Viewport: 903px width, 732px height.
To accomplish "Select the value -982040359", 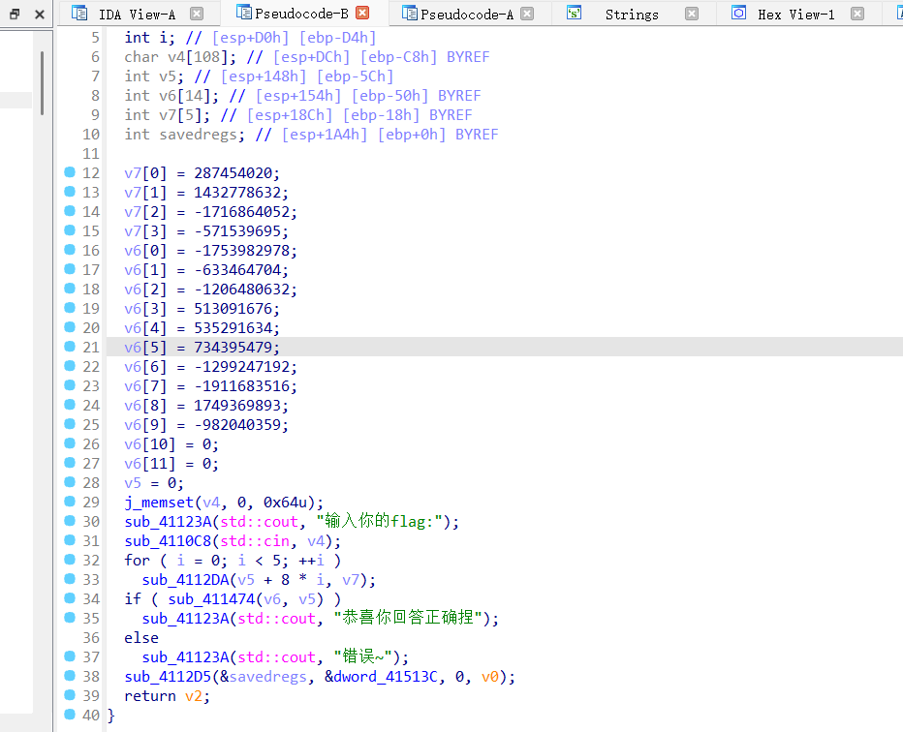I will coord(237,425).
